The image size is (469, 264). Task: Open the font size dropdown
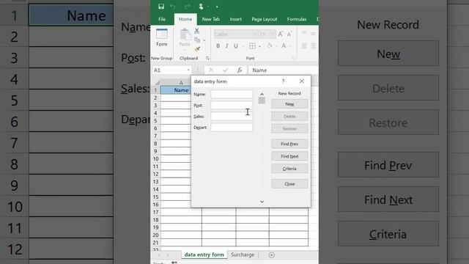pyautogui.click(x=273, y=34)
